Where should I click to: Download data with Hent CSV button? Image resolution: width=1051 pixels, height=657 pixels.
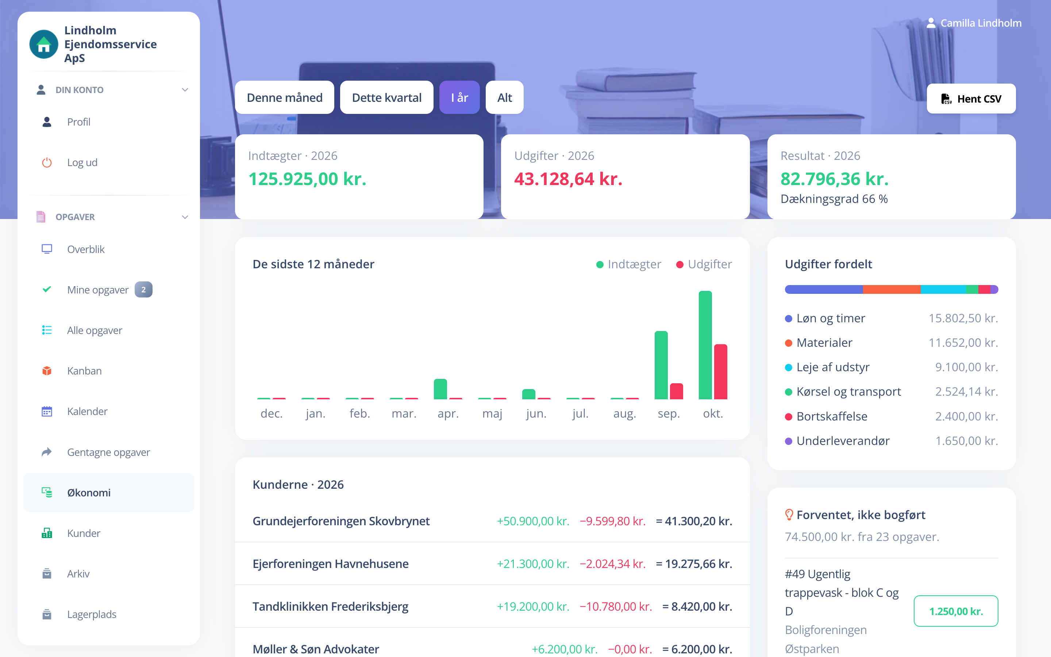pyautogui.click(x=971, y=99)
